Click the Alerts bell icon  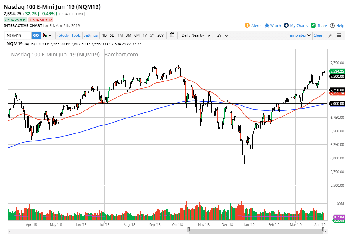point(248,25)
